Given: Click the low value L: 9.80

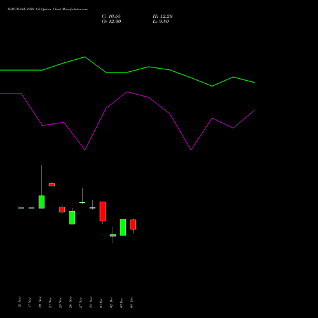Looking at the screenshot, I should (161, 22).
